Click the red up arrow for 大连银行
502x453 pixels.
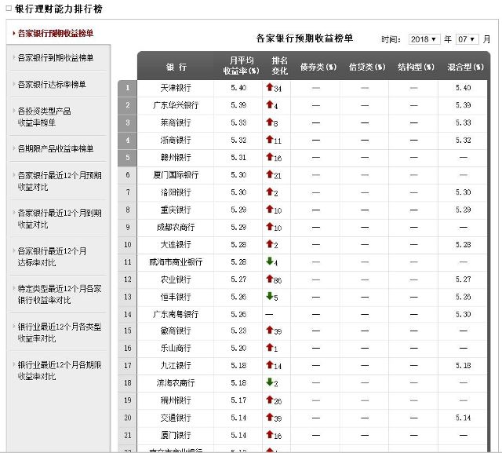pos(270,243)
